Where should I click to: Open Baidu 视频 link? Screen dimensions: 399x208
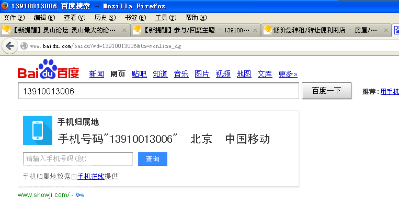(223, 74)
